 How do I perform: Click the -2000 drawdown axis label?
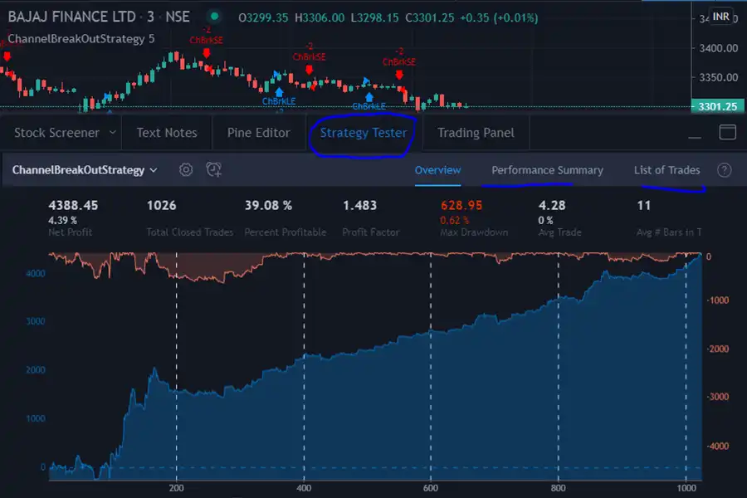718,349
